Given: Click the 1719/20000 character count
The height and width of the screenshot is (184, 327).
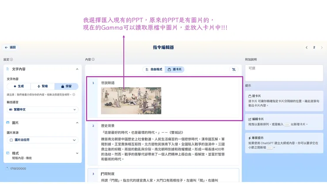Looking at the screenshot, I should [x=18, y=169].
